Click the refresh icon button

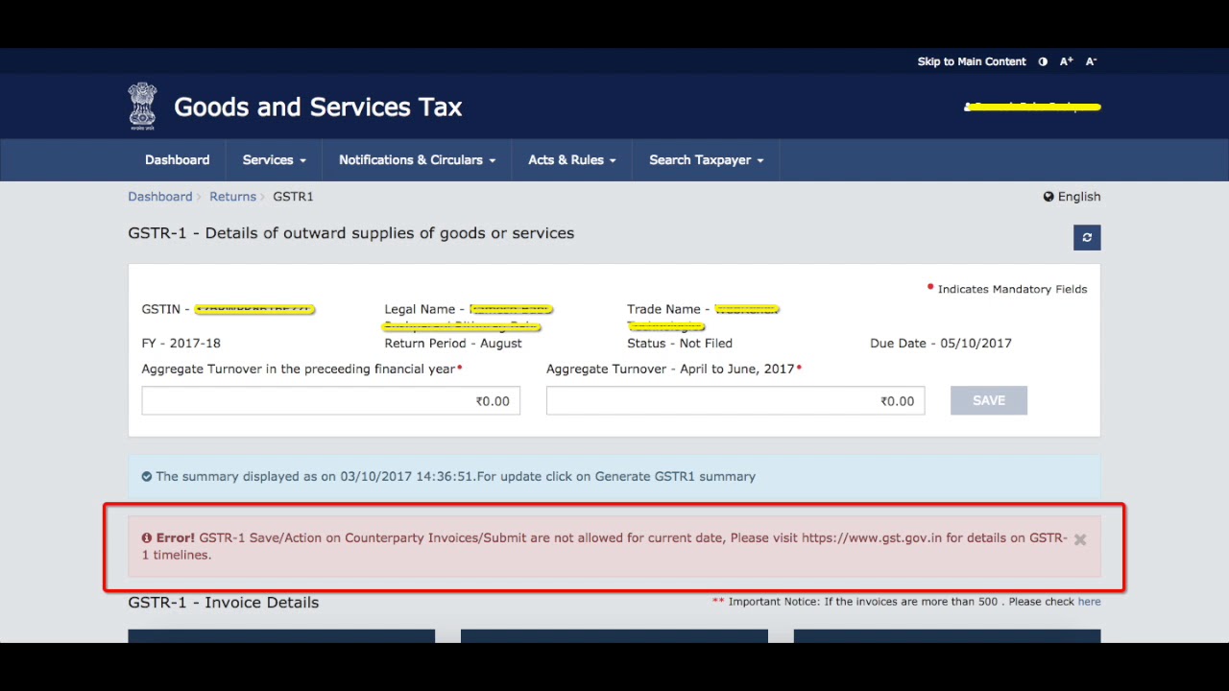click(x=1087, y=237)
